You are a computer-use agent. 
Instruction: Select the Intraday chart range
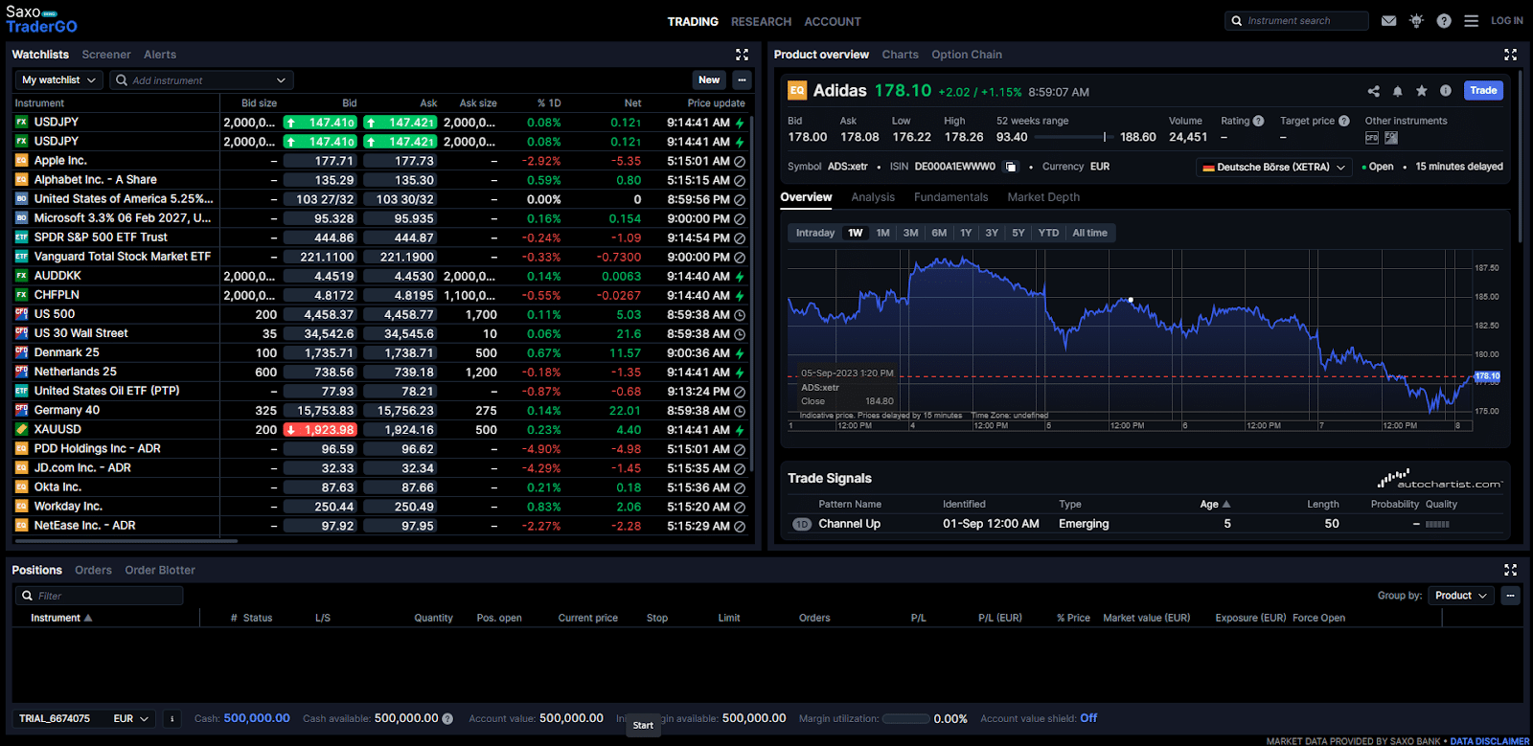click(x=815, y=233)
